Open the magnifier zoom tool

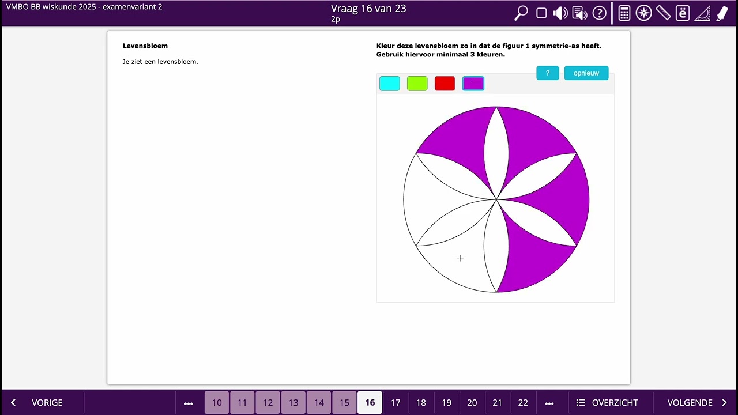click(521, 13)
